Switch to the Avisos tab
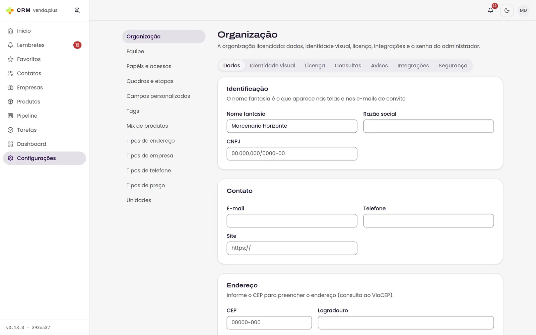The width and height of the screenshot is (536, 335). (x=379, y=66)
